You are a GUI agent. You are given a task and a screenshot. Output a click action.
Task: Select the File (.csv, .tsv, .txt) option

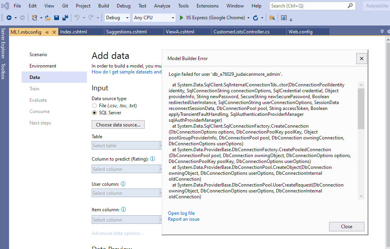94,106
